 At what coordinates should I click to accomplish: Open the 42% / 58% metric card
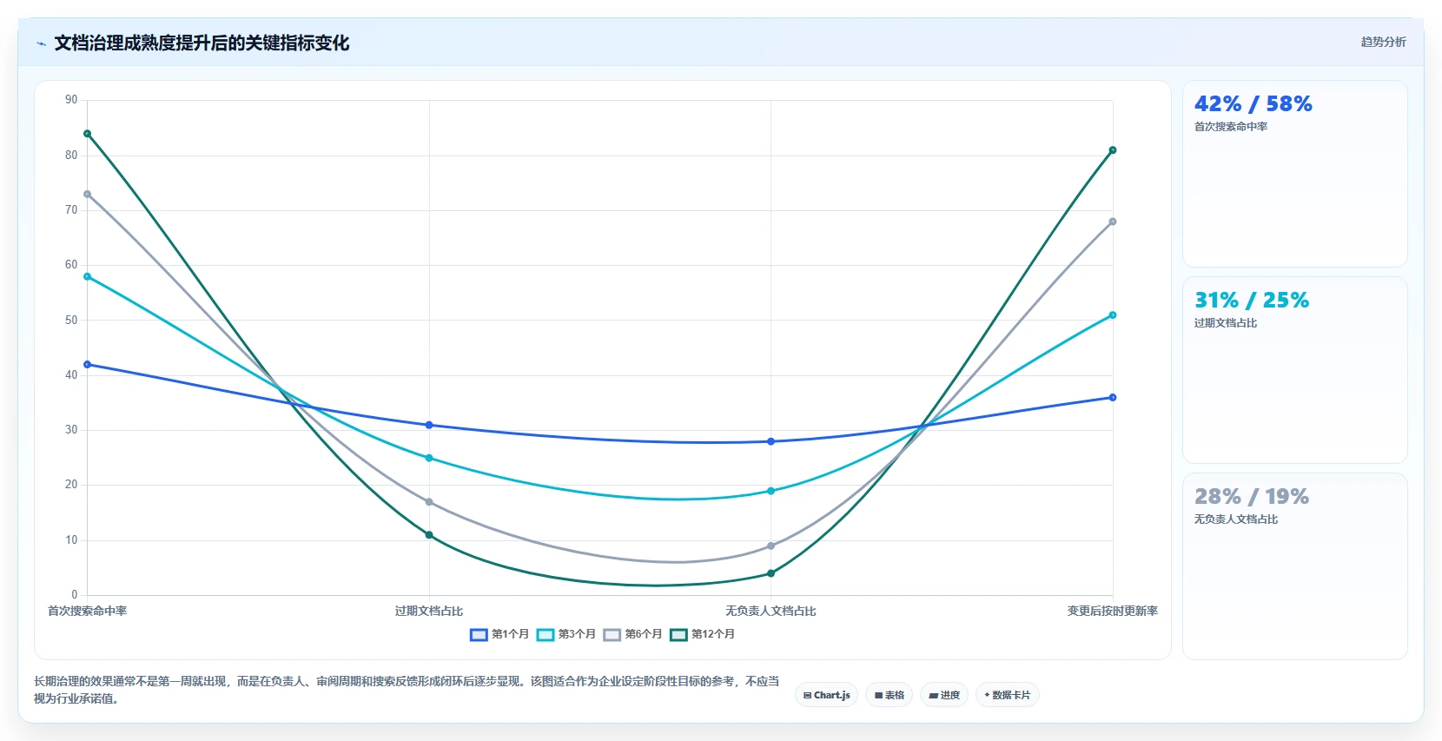(1295, 174)
